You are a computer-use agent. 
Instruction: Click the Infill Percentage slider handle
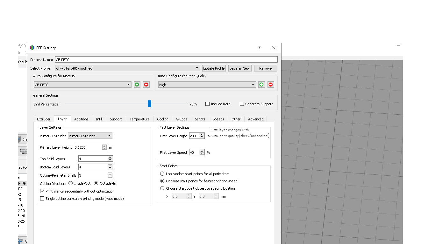click(x=150, y=104)
